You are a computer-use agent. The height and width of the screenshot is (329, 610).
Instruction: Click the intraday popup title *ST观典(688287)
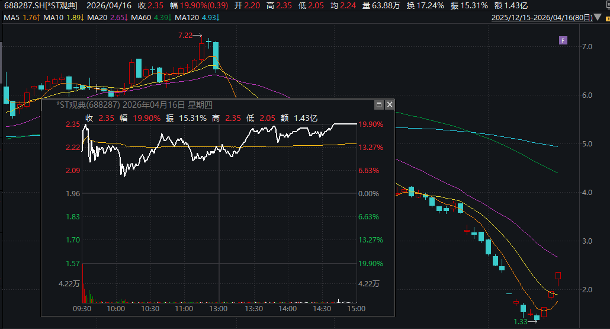point(88,105)
